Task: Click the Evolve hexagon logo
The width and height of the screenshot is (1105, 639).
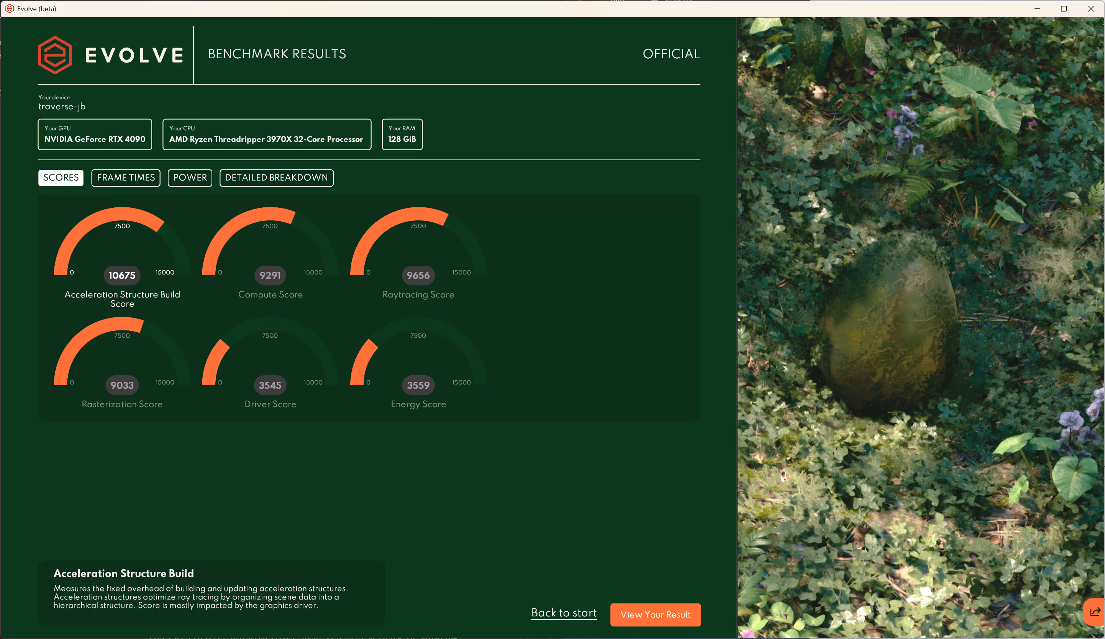Action: point(55,55)
